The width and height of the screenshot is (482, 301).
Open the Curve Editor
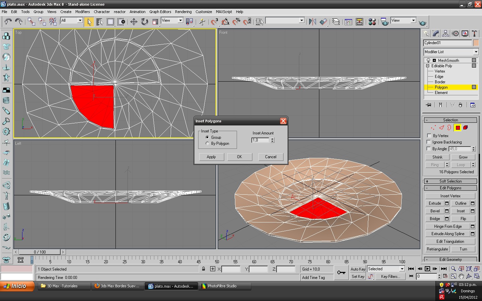pyautogui.click(x=348, y=22)
